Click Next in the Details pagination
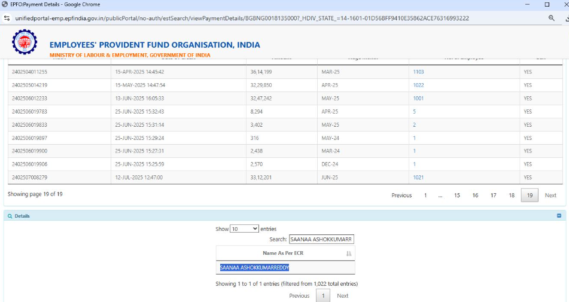The image size is (569, 302). (342, 296)
